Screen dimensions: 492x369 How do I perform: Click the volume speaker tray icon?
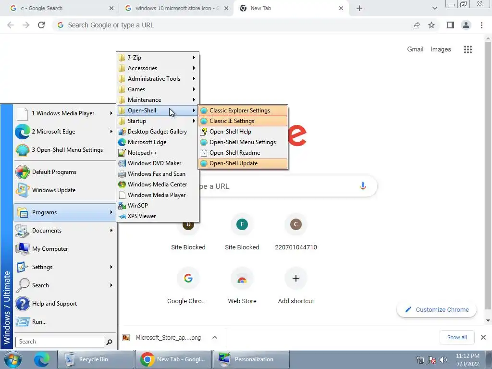(443, 360)
